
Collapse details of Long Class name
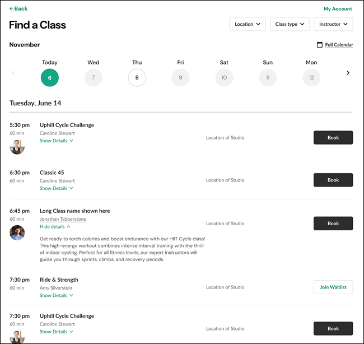(x=55, y=226)
